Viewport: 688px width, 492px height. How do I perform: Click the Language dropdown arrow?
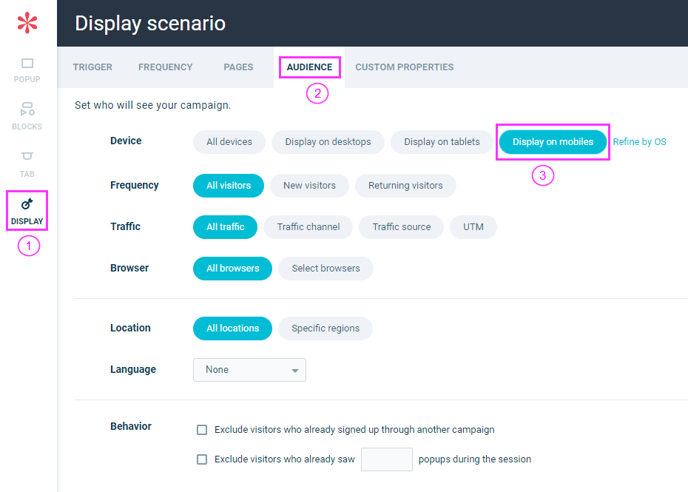[x=295, y=371]
